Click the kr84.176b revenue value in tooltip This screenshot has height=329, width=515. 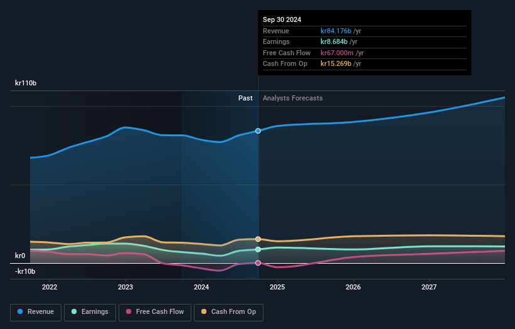336,31
